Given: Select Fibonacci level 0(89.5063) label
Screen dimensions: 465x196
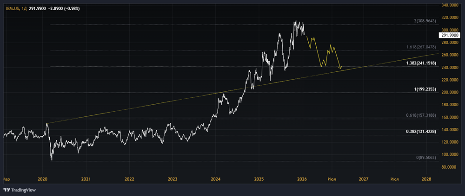Looking at the screenshot, I should [426, 158].
